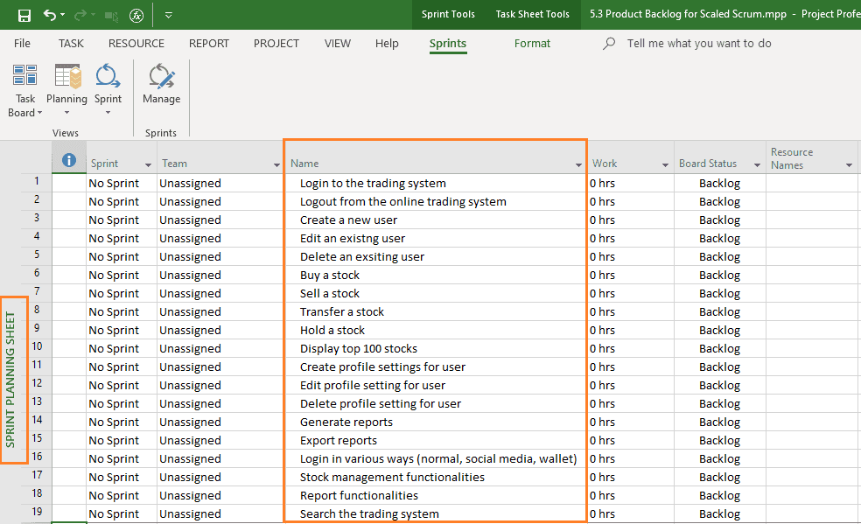861x524 pixels.
Task: Click task 'Login to the trading system'
Action: click(x=373, y=183)
